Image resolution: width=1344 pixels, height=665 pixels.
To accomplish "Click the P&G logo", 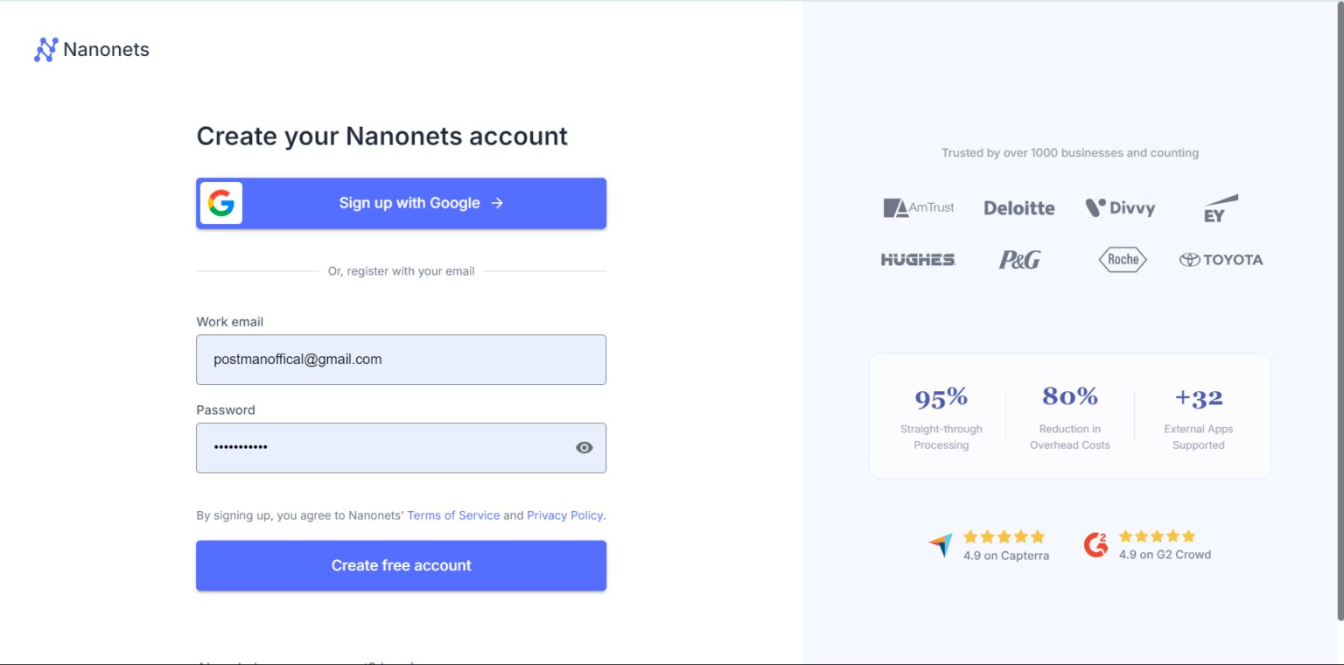I will (x=1019, y=260).
